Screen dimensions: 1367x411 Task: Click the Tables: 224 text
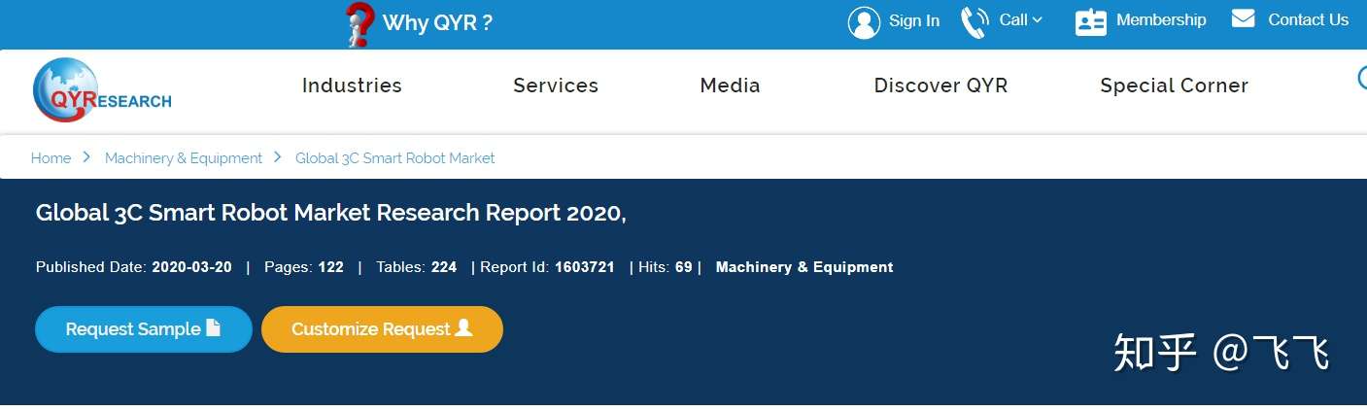click(x=417, y=267)
